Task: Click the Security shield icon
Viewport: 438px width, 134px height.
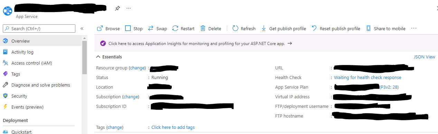Action: pyautogui.click(x=5, y=96)
